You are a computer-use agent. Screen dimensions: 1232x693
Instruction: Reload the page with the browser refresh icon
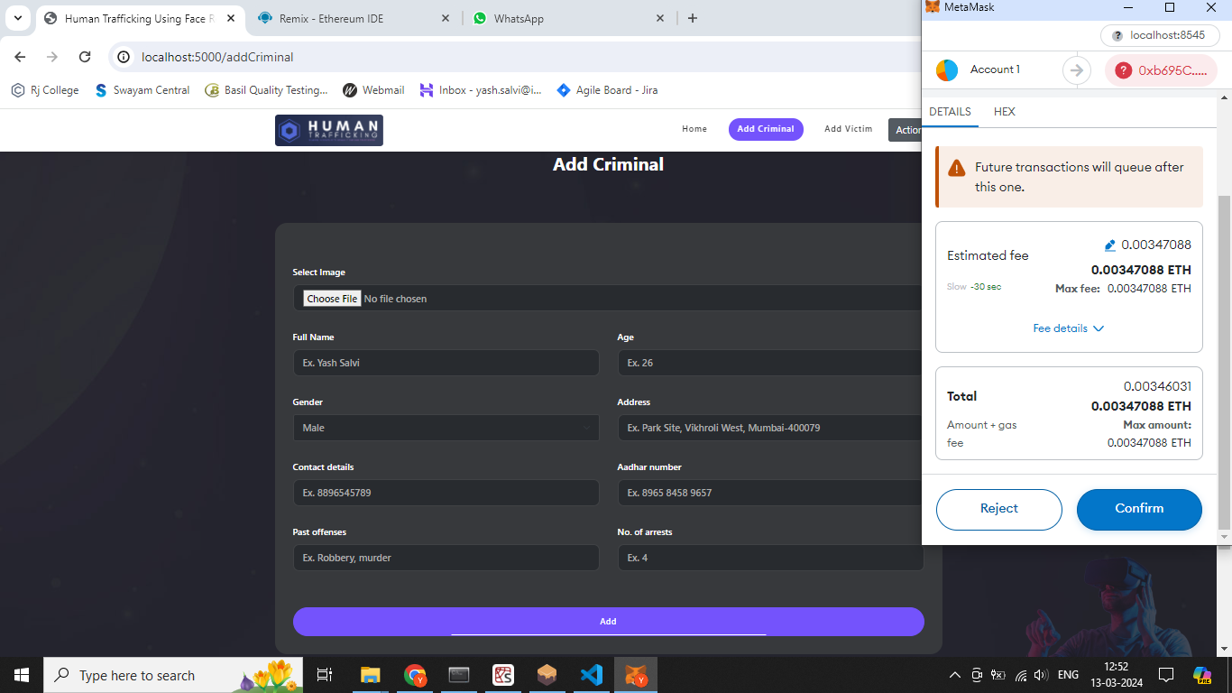pos(85,57)
